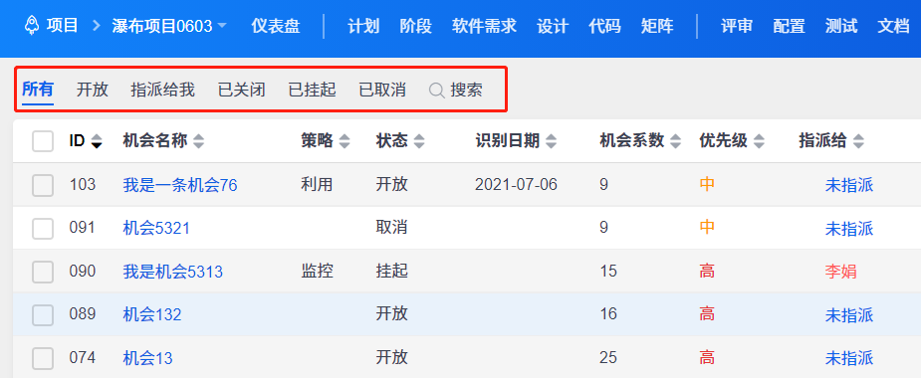Click 未指派 in row 091
The height and width of the screenshot is (378, 921).
point(849,229)
